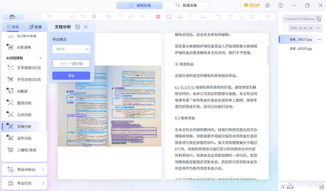This screenshot has width=326, height=191.
Task: Select the mosaic tool
Action: click(x=94, y=17)
